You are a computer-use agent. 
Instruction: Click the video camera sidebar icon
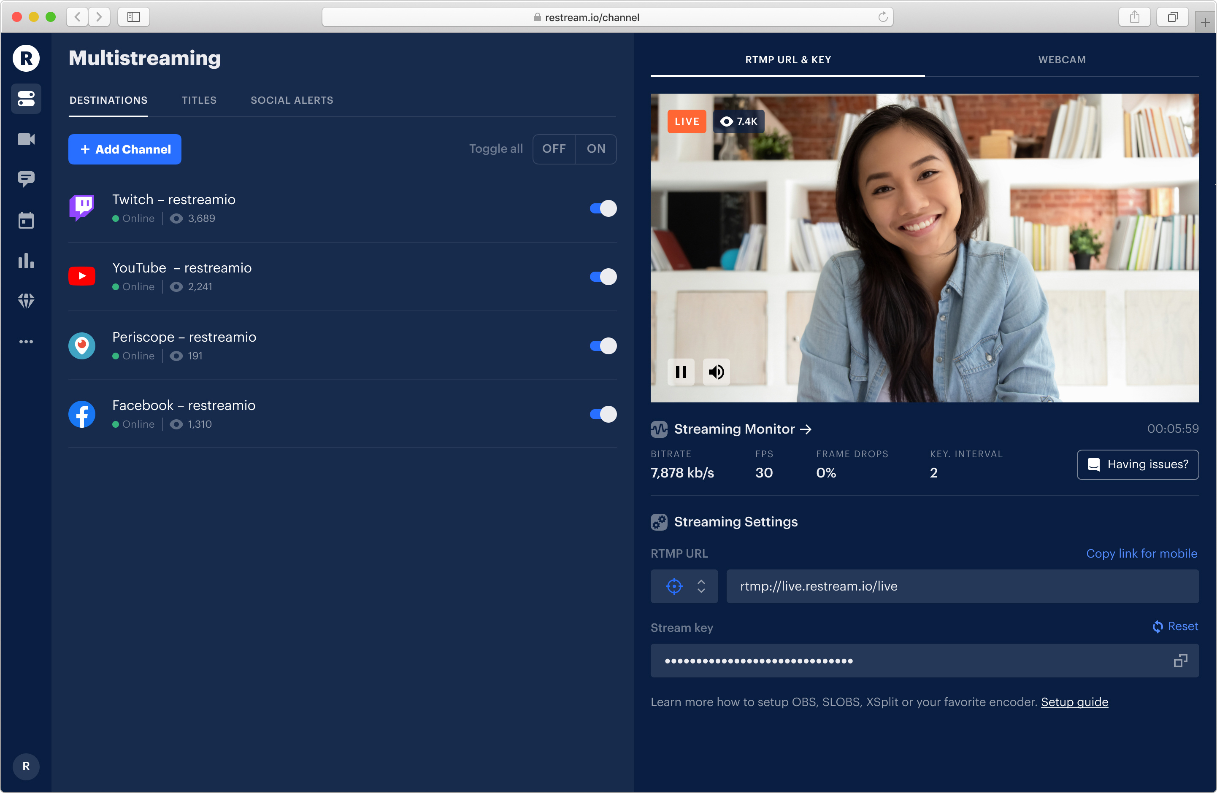click(26, 139)
